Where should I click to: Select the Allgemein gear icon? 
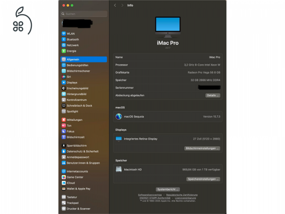point(64,59)
